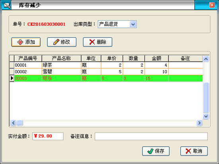This screenshot has height=164, width=219.
Task: Click the 实付金额 amount field
Action: pos(48,136)
